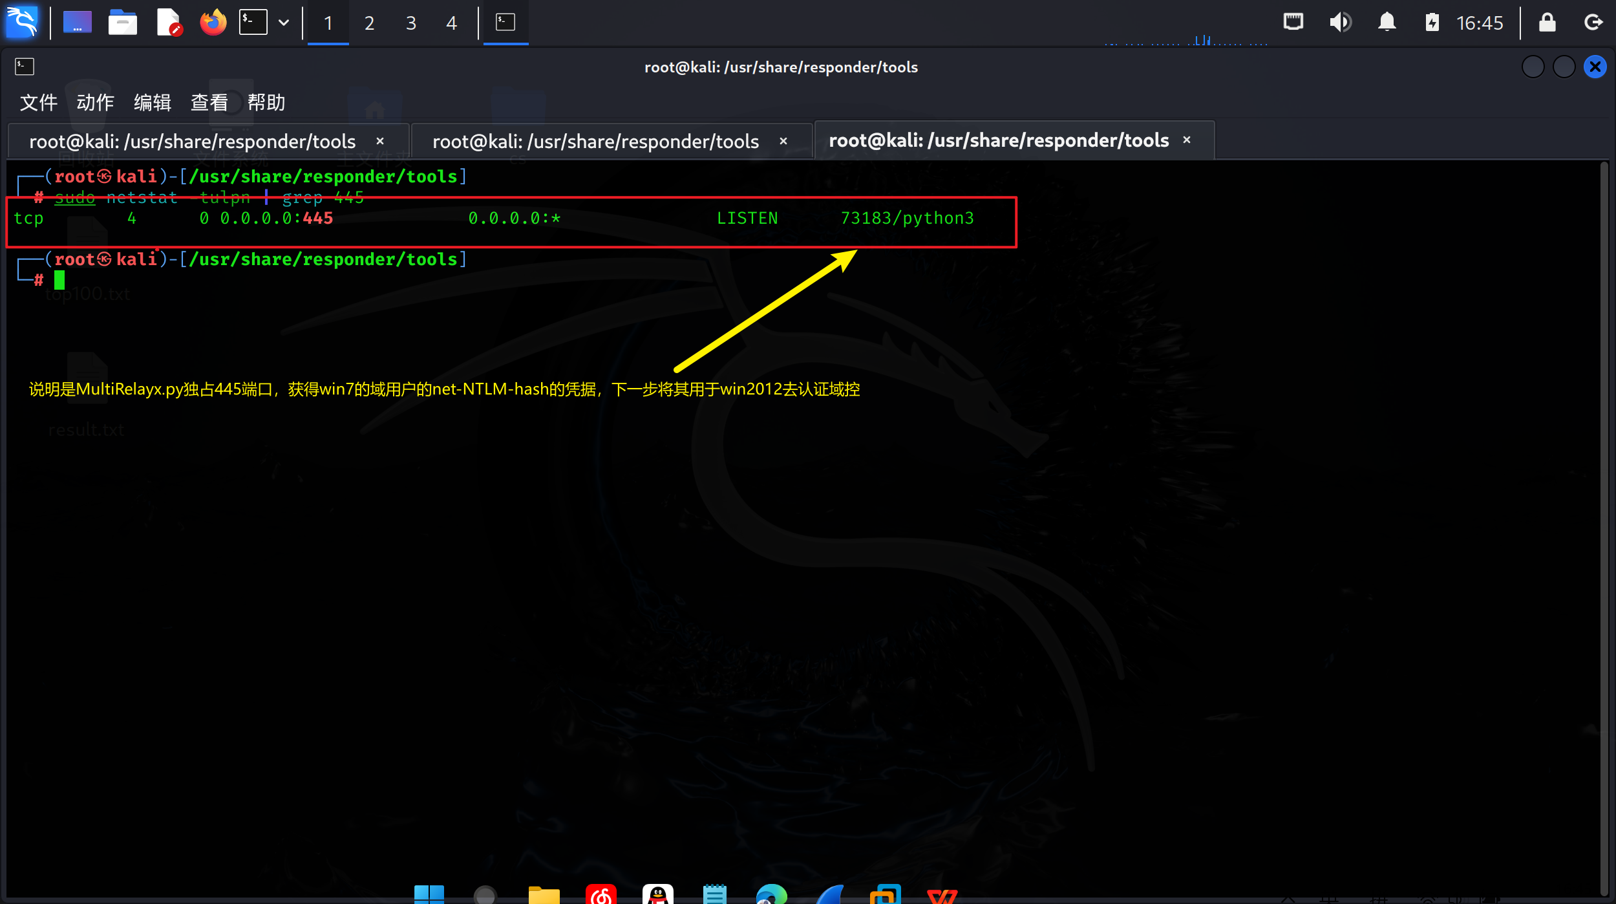1616x904 pixels.
Task: Open the power manager battery icon
Action: coord(1432,23)
